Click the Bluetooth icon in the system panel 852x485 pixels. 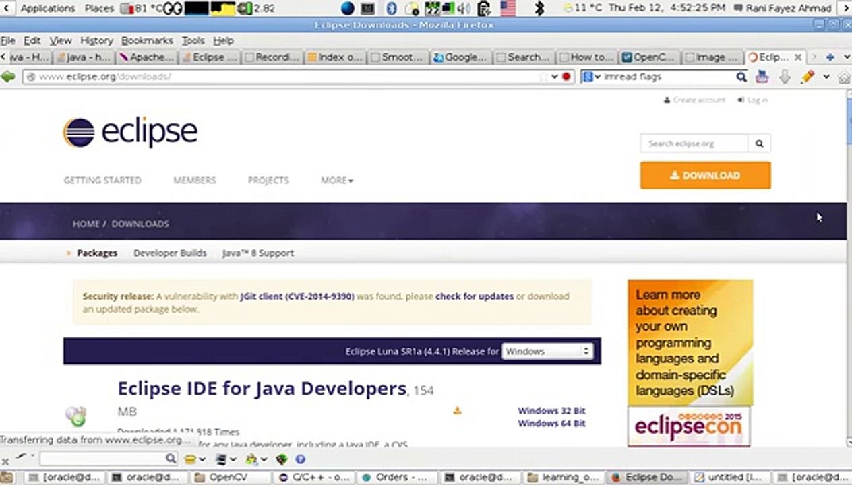point(392,8)
